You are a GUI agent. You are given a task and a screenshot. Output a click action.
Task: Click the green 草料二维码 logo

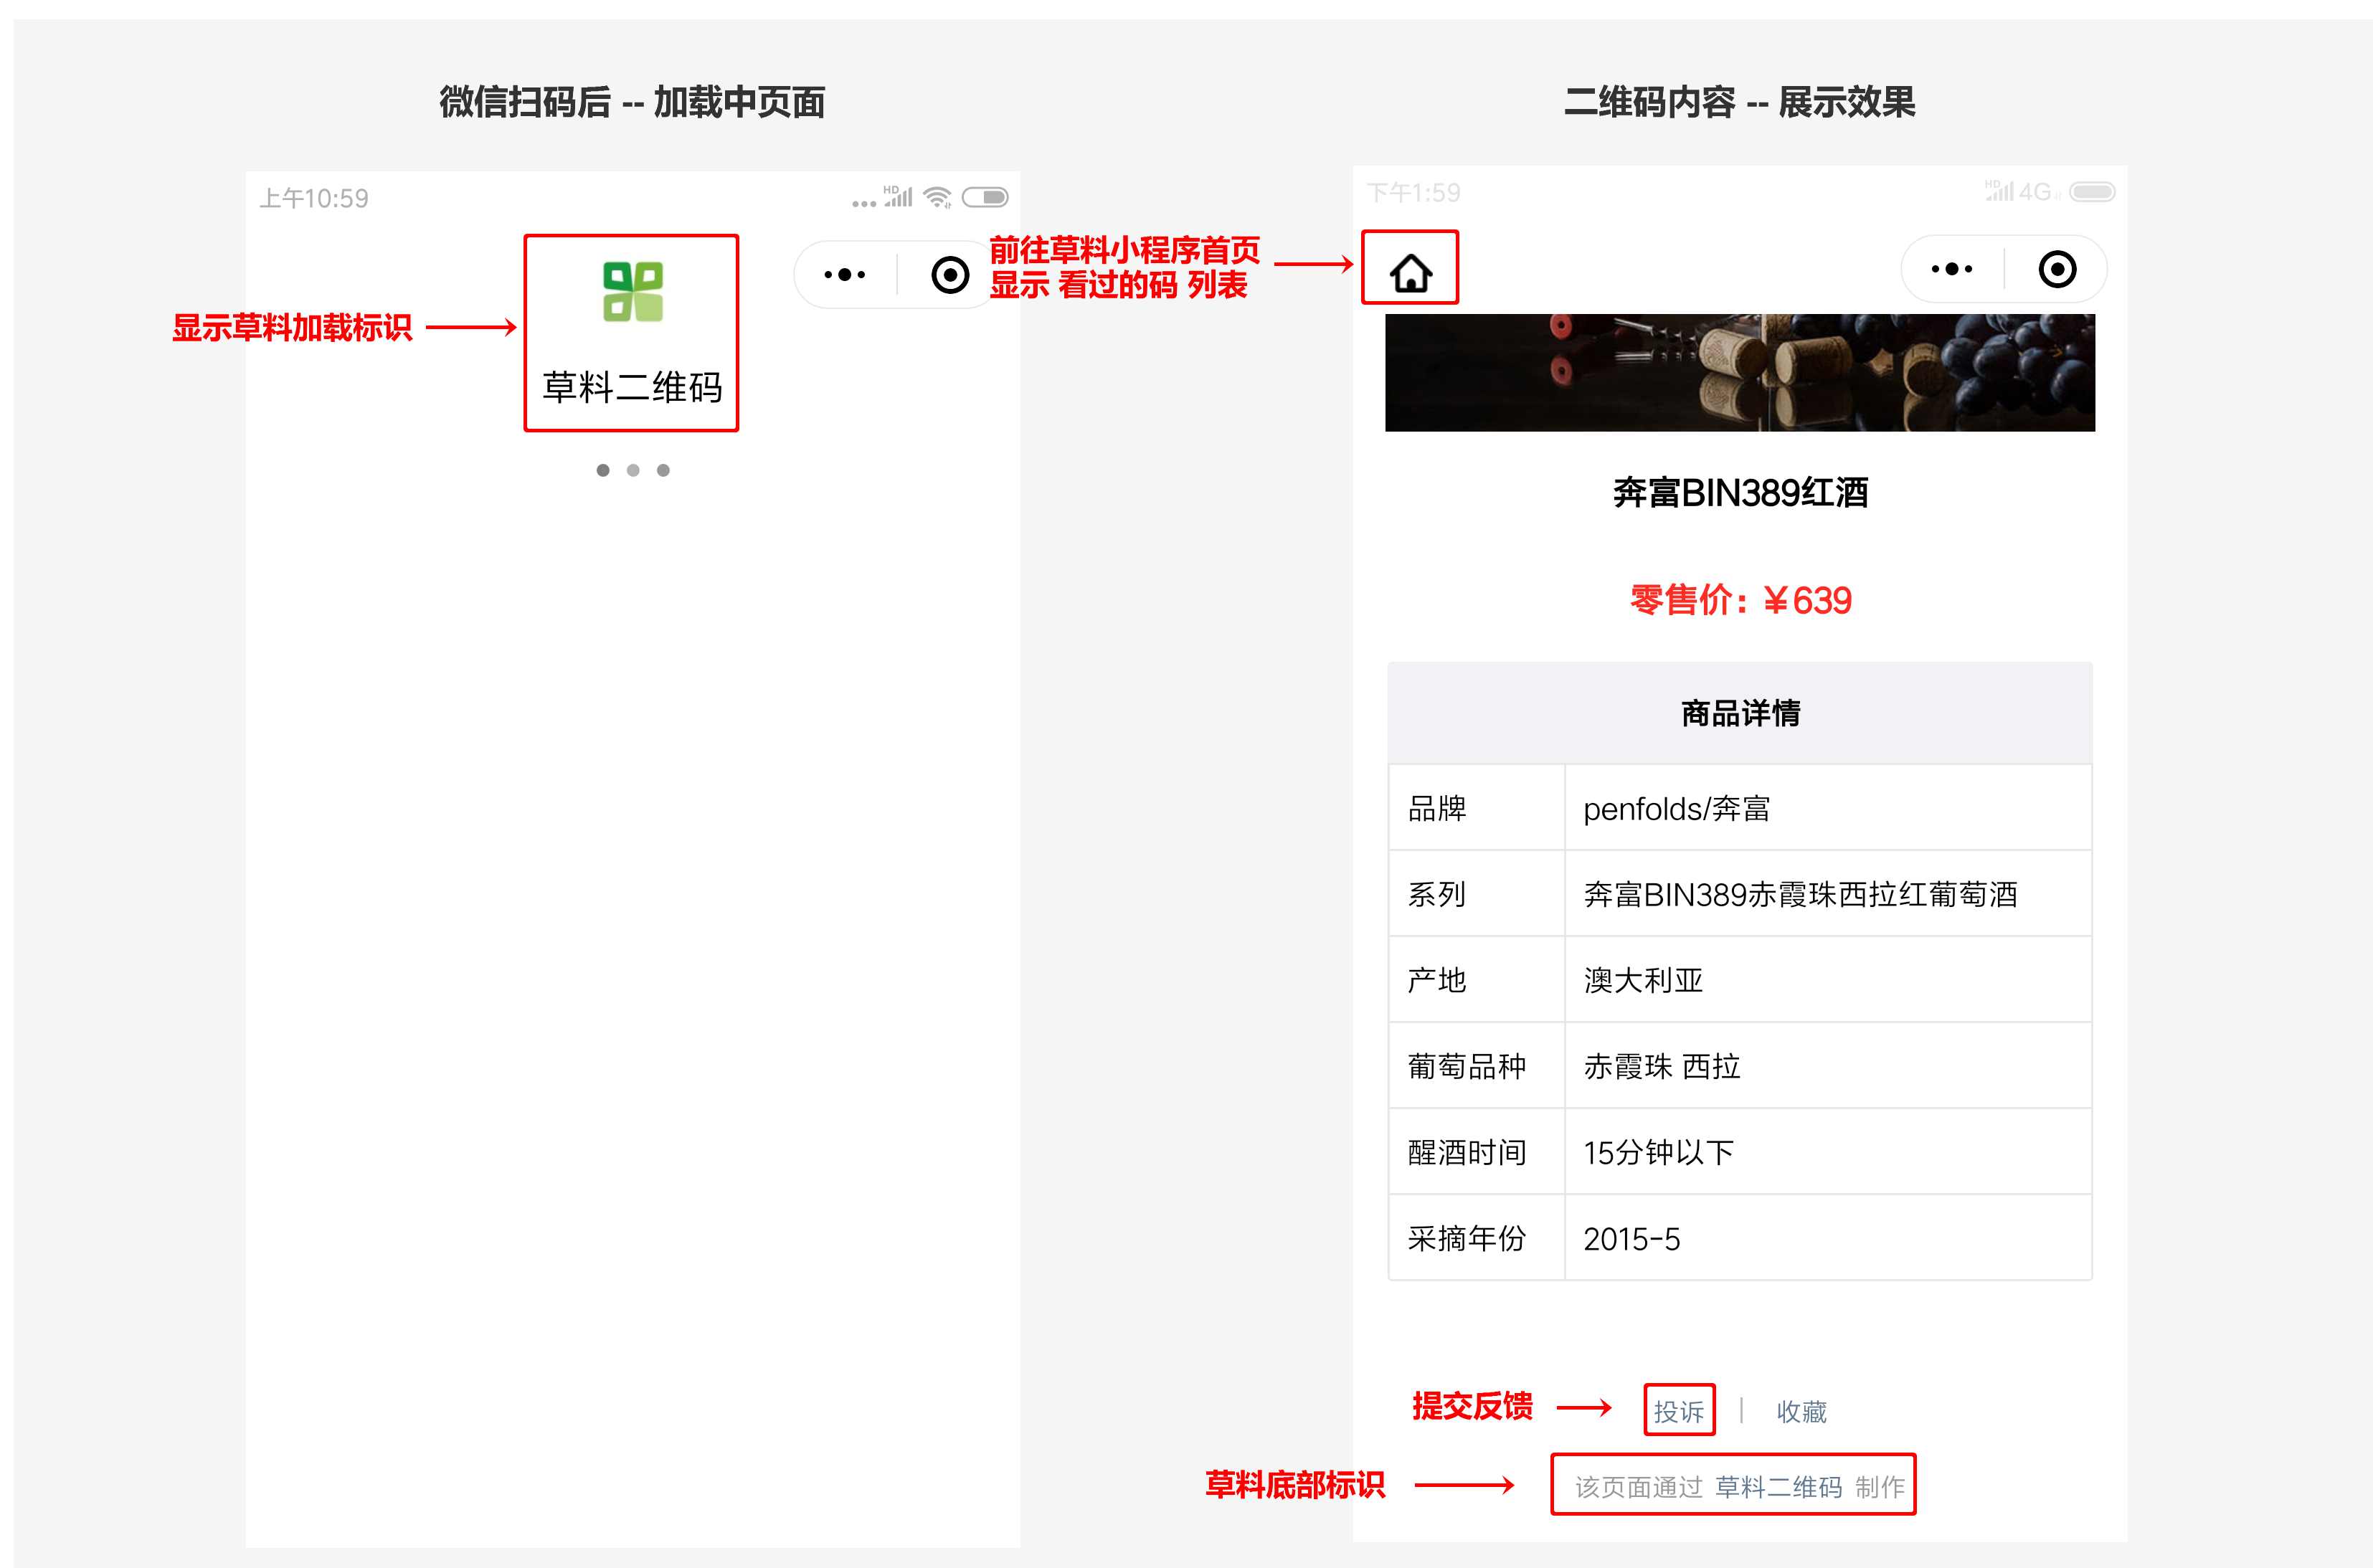pyautogui.click(x=632, y=291)
